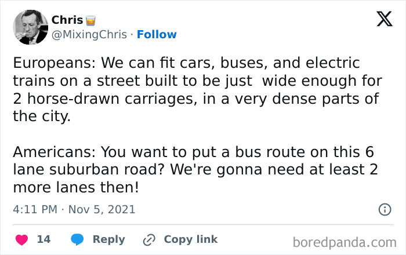Open the @MixingChris handle
The image size is (406, 255).
pos(89,35)
